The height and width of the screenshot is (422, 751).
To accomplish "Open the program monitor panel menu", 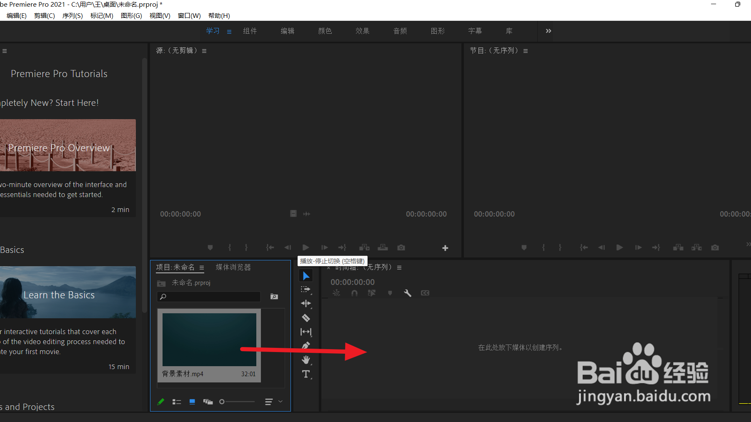I will tap(526, 51).
